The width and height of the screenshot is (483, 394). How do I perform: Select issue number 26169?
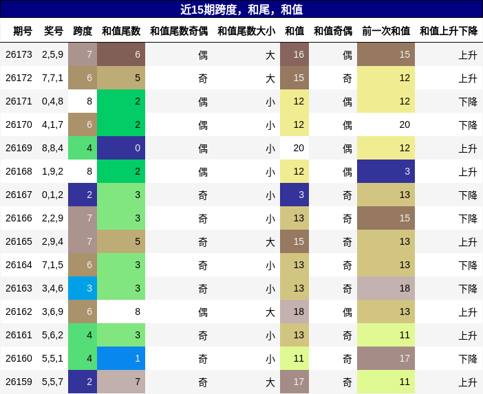19,148
